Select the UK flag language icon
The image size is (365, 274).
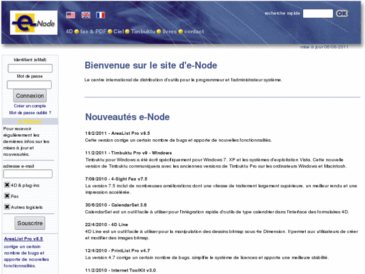click(x=86, y=15)
